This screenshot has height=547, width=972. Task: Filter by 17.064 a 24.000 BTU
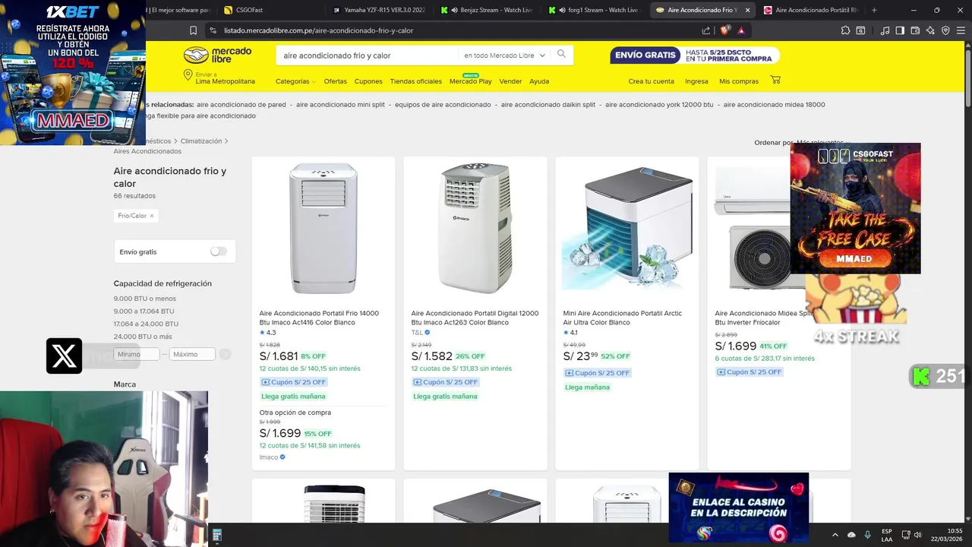coord(146,324)
